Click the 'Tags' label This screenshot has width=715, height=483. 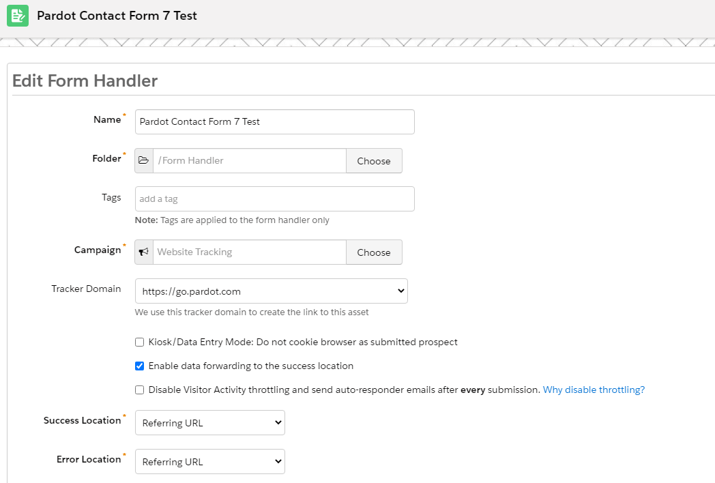click(x=111, y=197)
